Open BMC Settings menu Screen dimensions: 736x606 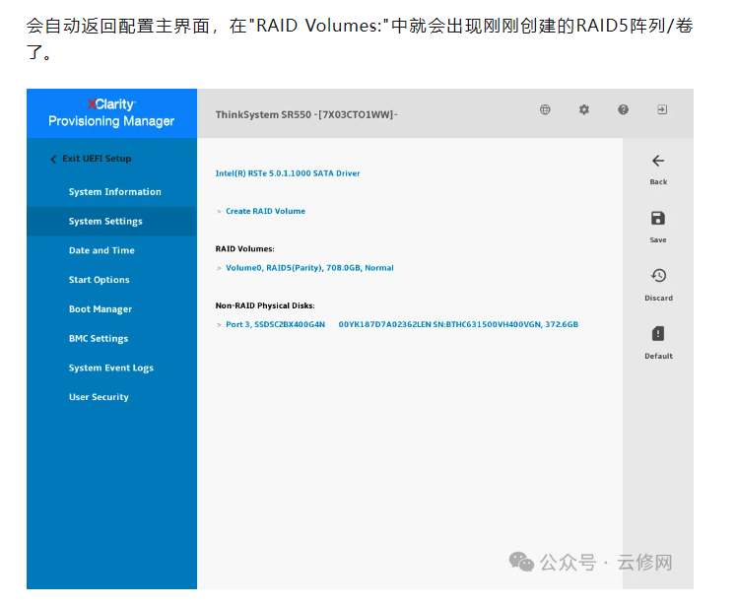point(99,338)
